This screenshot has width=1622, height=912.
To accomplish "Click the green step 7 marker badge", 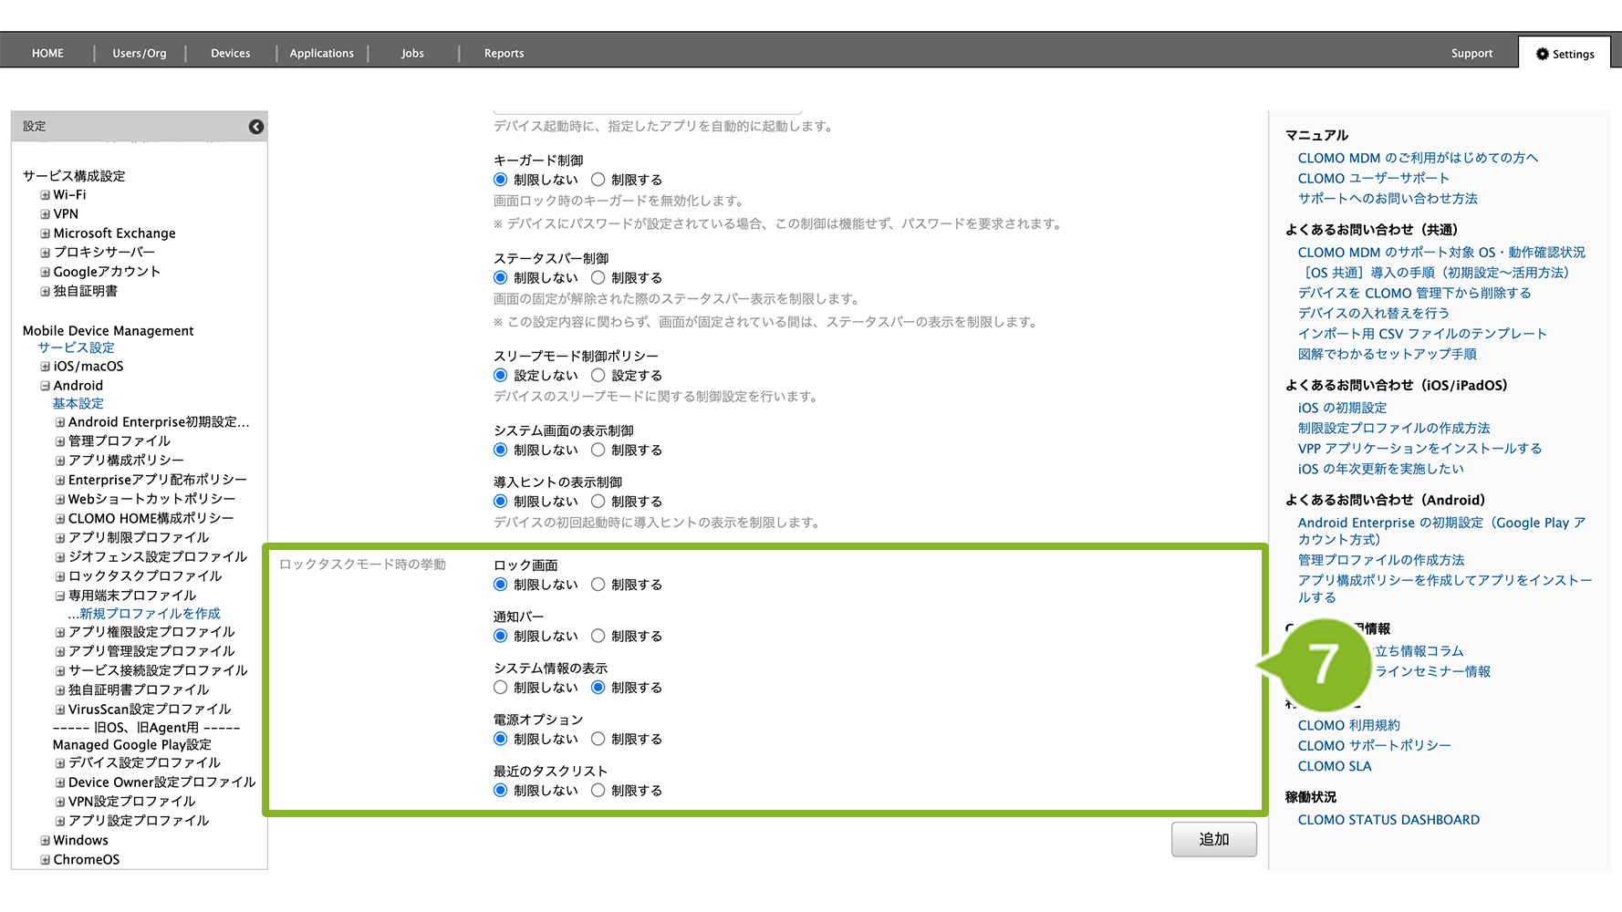I will coord(1323,664).
